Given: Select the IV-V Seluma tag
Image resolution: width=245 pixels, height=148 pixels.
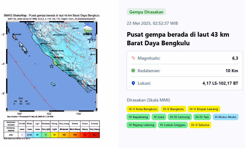Looking at the screenshot, I should point(200,125).
